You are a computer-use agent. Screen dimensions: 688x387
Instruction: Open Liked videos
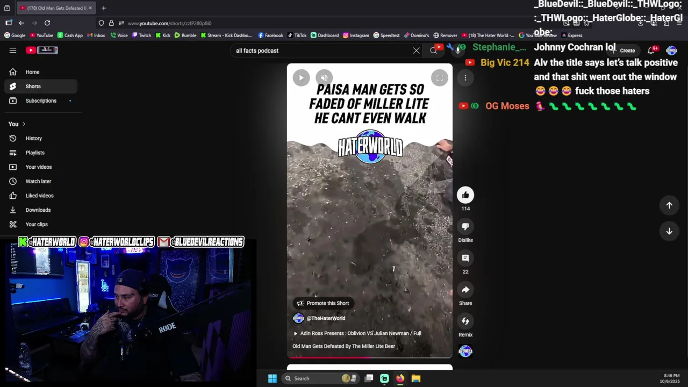(40, 196)
